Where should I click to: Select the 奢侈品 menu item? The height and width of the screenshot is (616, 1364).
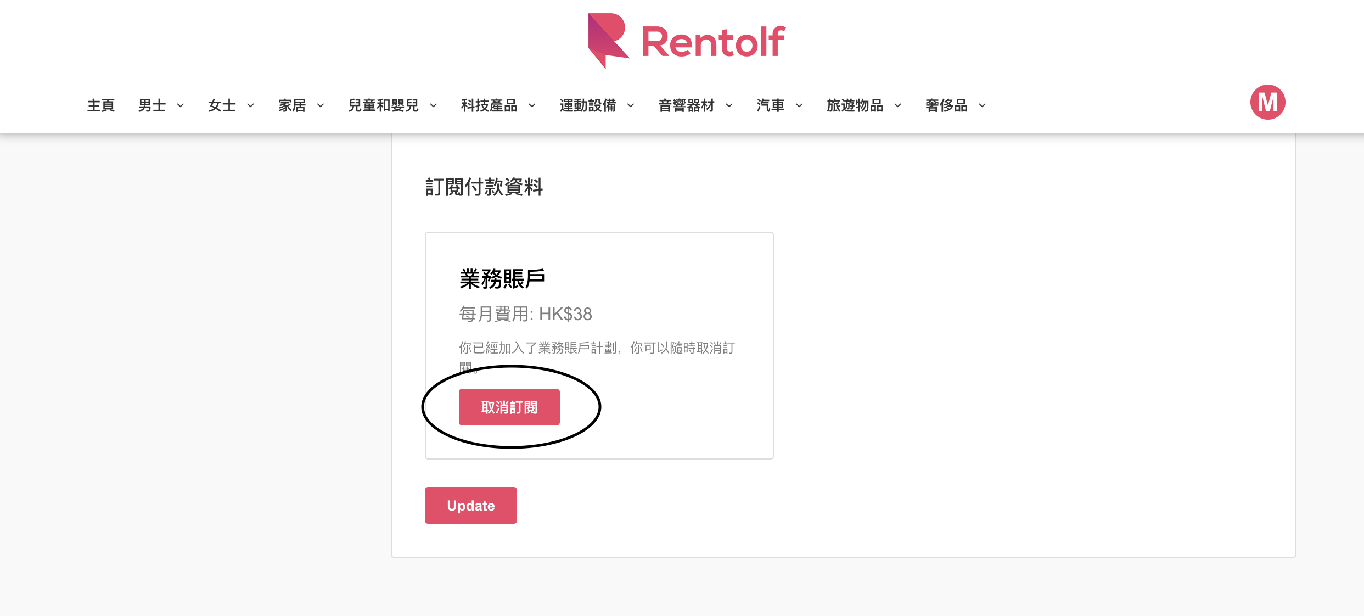coord(946,105)
